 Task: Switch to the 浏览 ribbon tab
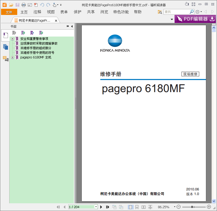click(104, 12)
